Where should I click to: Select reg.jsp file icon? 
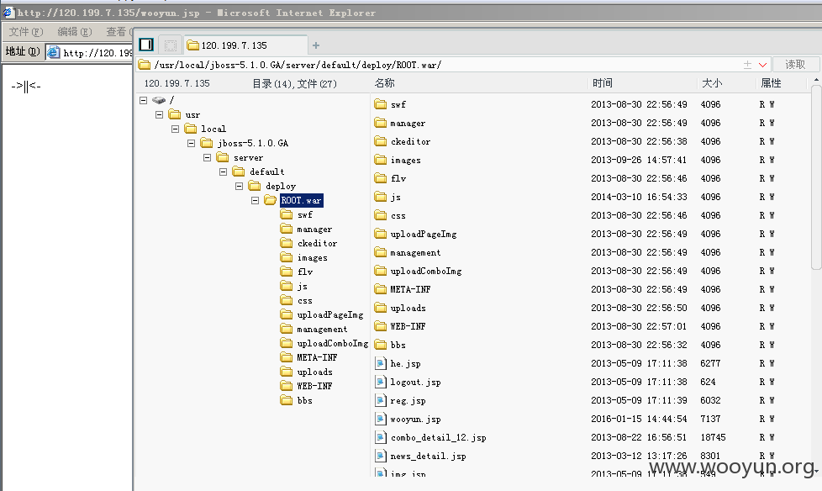pos(381,400)
